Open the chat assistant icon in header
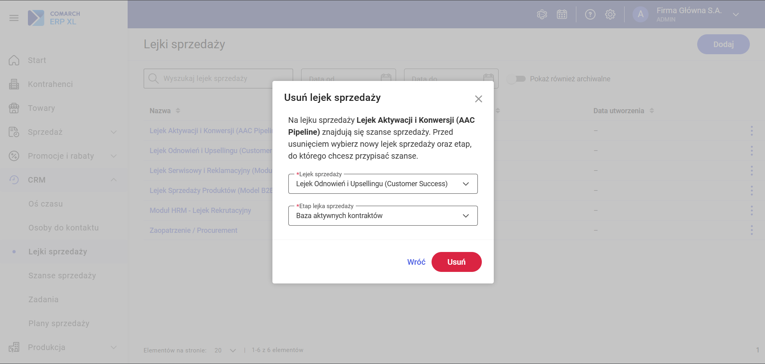Image resolution: width=765 pixels, height=364 pixels. point(542,14)
